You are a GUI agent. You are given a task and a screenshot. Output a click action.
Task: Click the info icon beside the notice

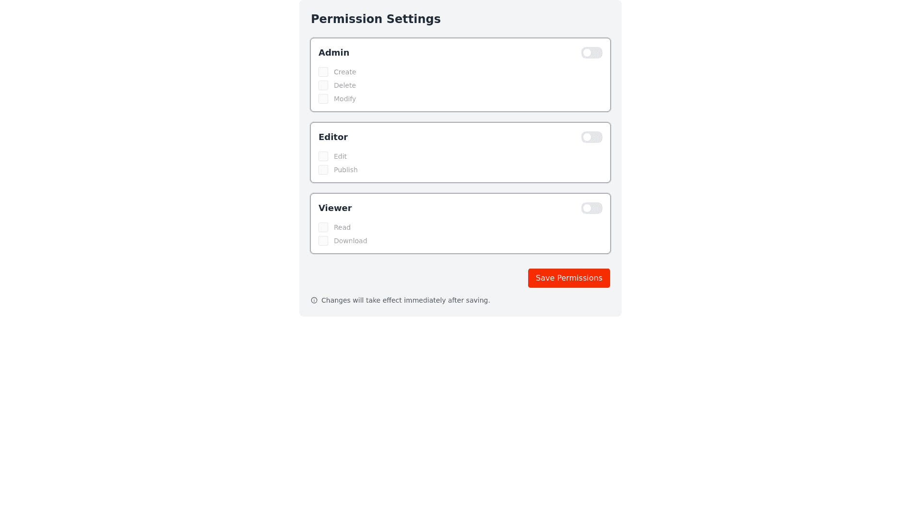click(314, 300)
